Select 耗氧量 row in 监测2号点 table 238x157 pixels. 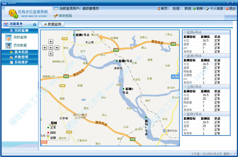[x=206, y=102]
